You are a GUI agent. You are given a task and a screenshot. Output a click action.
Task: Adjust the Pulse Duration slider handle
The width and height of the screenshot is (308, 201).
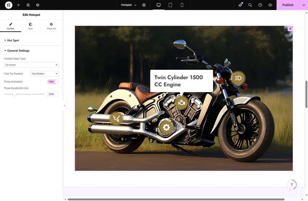(x=15, y=94)
